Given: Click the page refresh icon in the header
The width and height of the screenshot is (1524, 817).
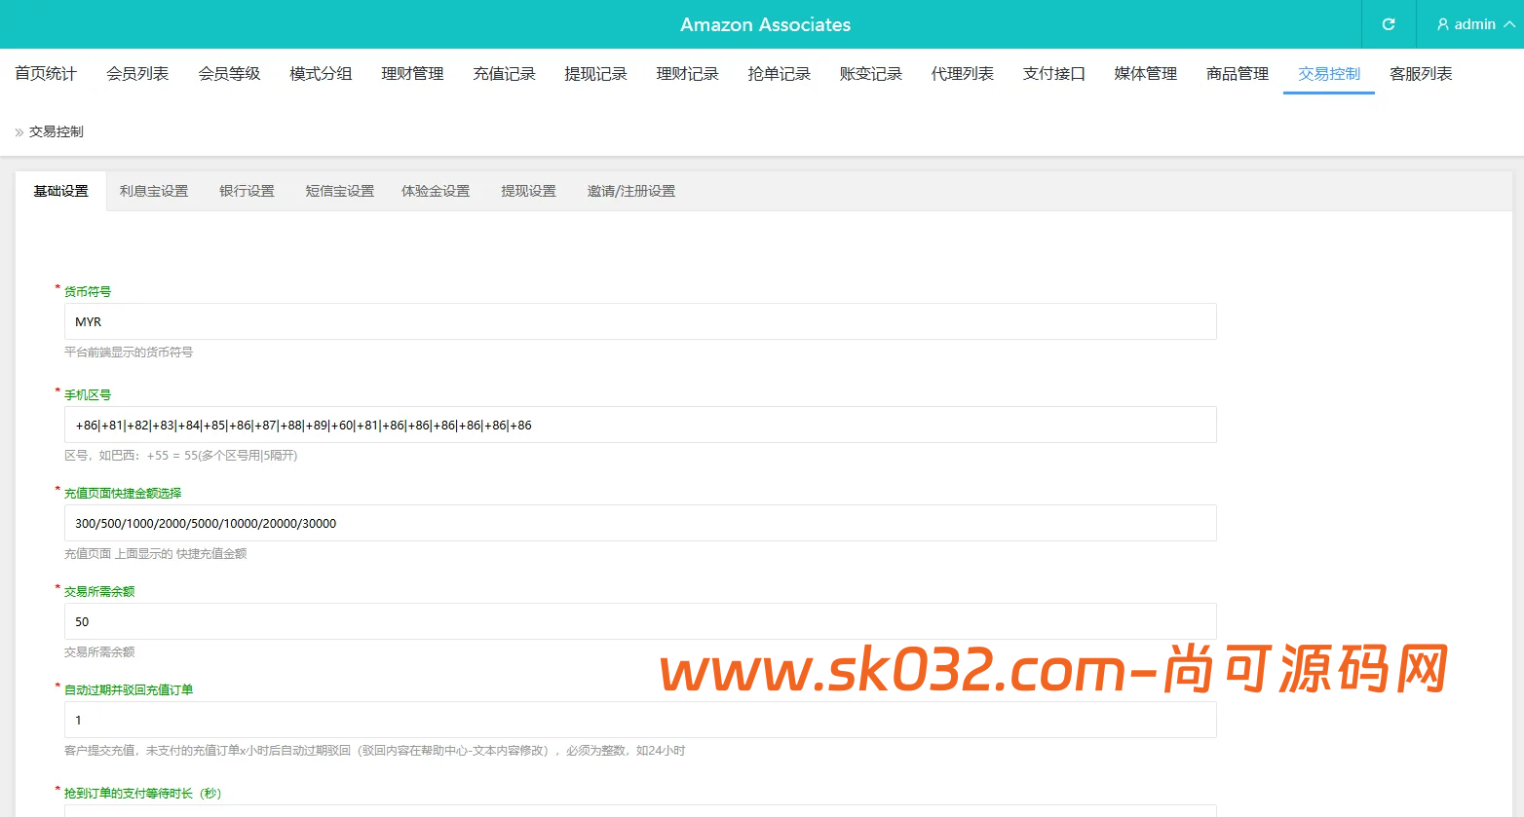Looking at the screenshot, I should tap(1387, 24).
